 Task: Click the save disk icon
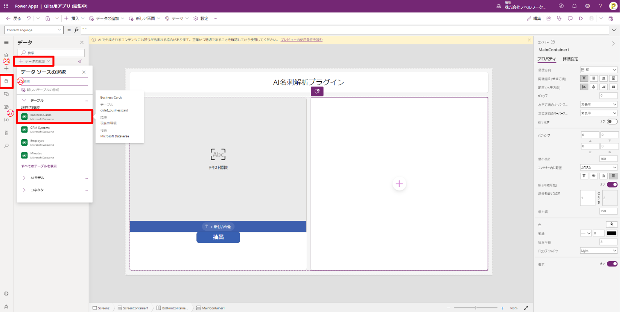point(591,18)
